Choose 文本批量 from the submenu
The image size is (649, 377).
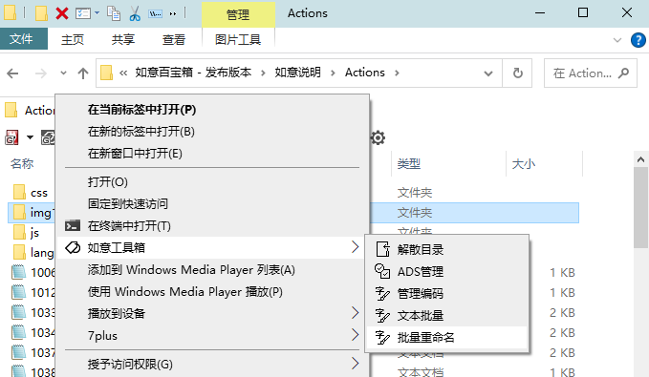[446, 315]
